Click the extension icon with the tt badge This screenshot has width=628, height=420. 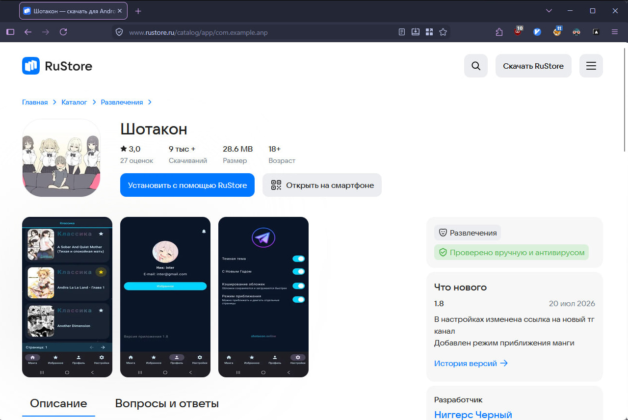tap(557, 31)
